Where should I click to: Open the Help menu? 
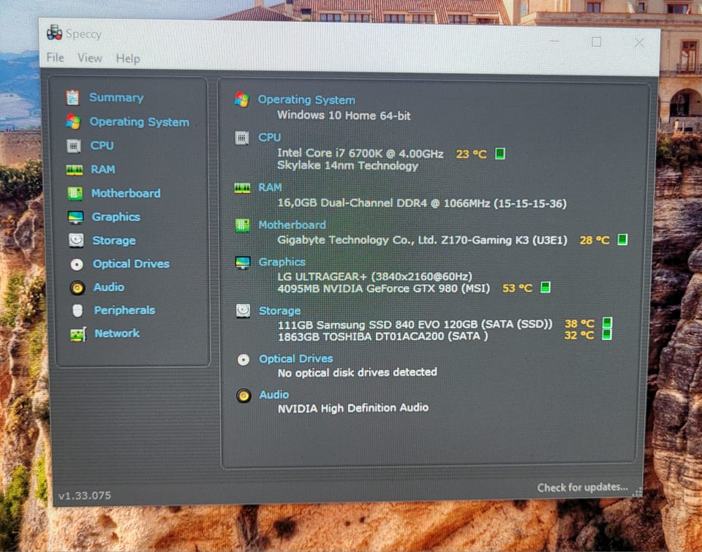[127, 58]
